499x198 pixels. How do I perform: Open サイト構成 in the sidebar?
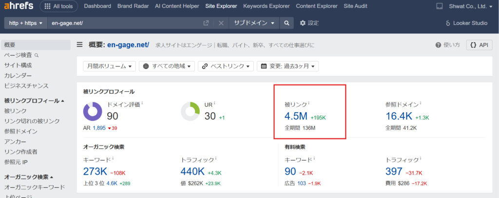click(18, 65)
